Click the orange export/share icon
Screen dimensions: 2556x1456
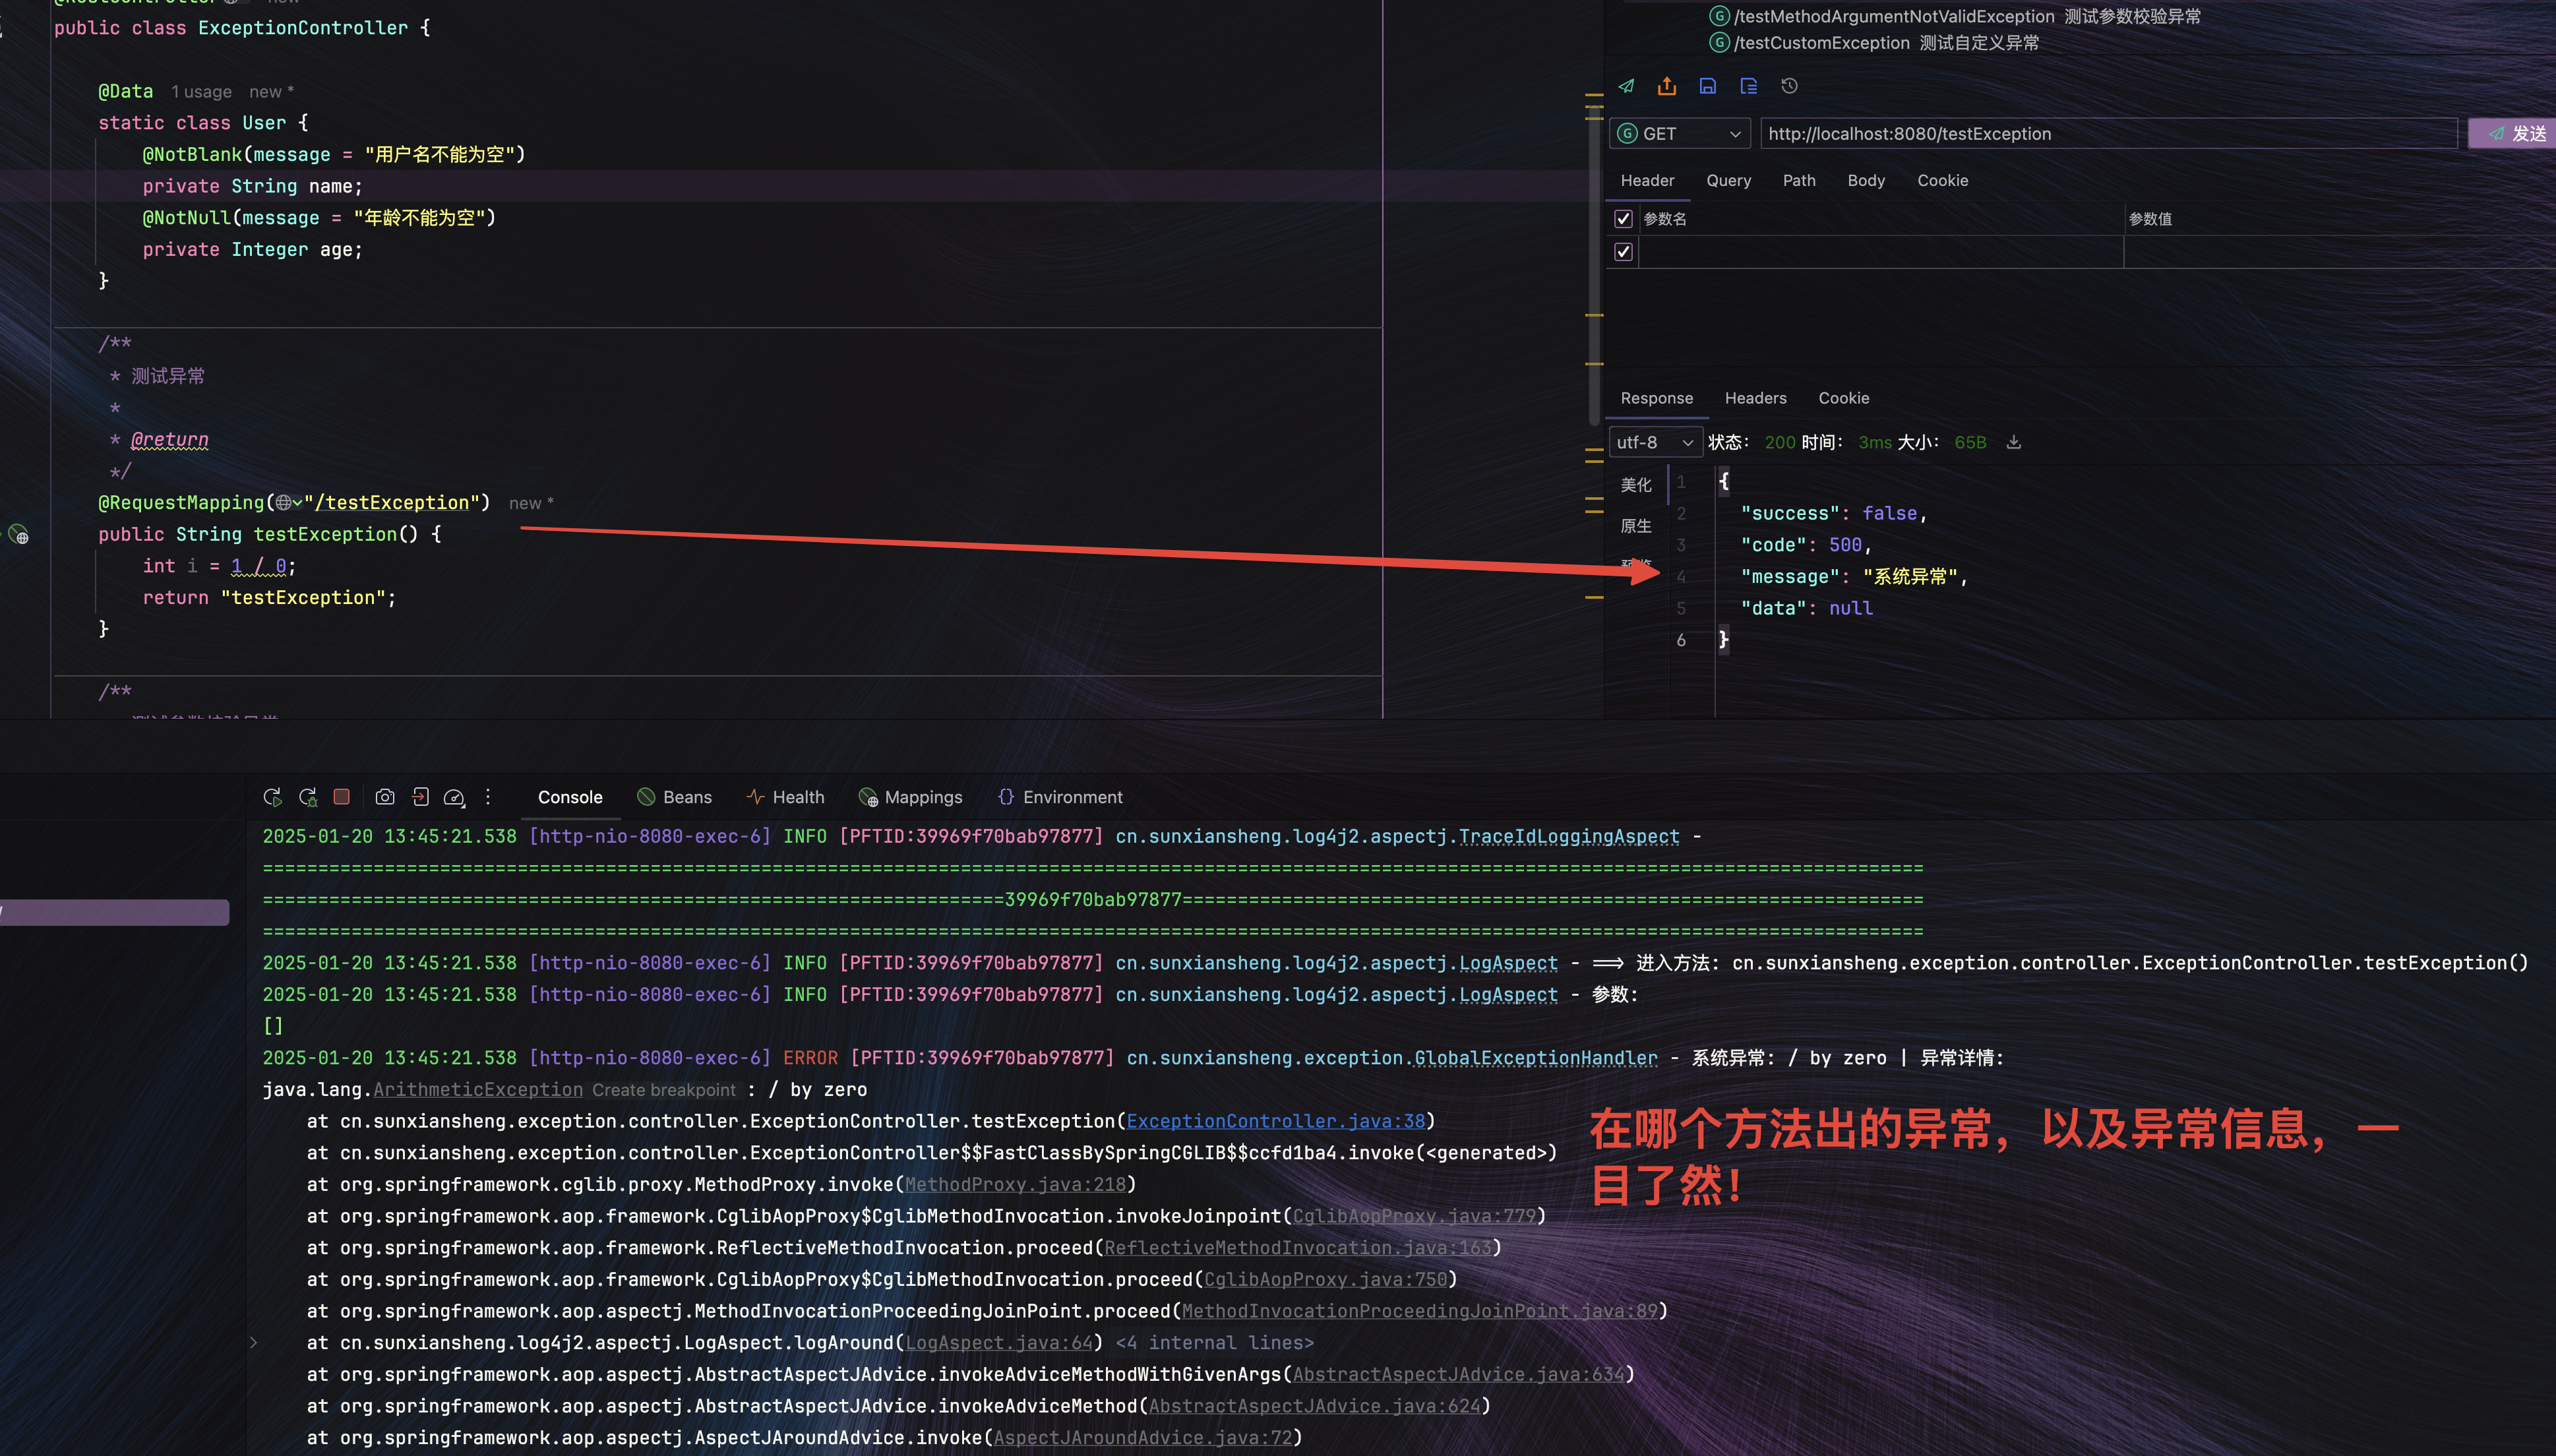click(x=1667, y=86)
